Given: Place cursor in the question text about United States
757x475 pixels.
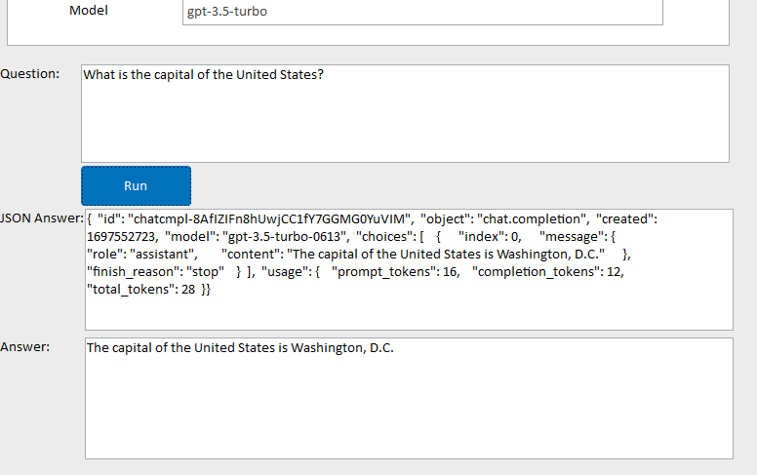Looking at the screenshot, I should point(203,75).
